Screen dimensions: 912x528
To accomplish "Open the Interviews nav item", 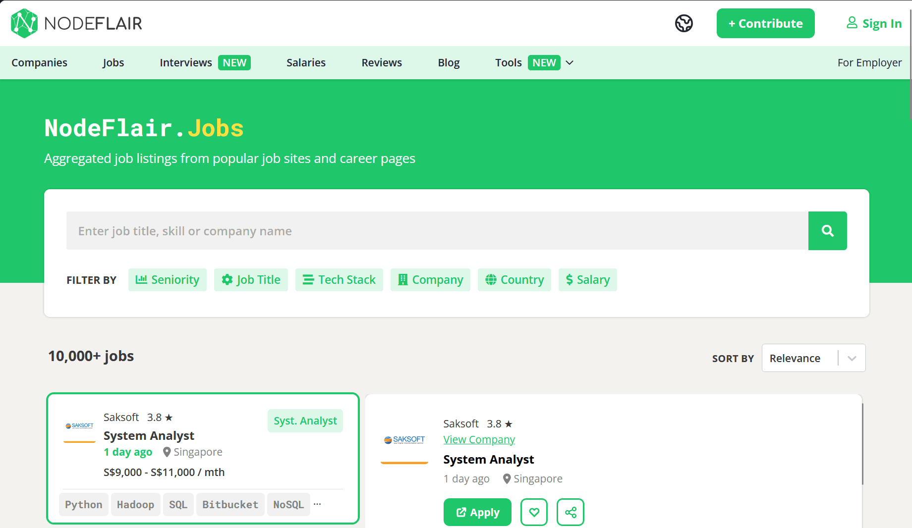I will [186, 63].
